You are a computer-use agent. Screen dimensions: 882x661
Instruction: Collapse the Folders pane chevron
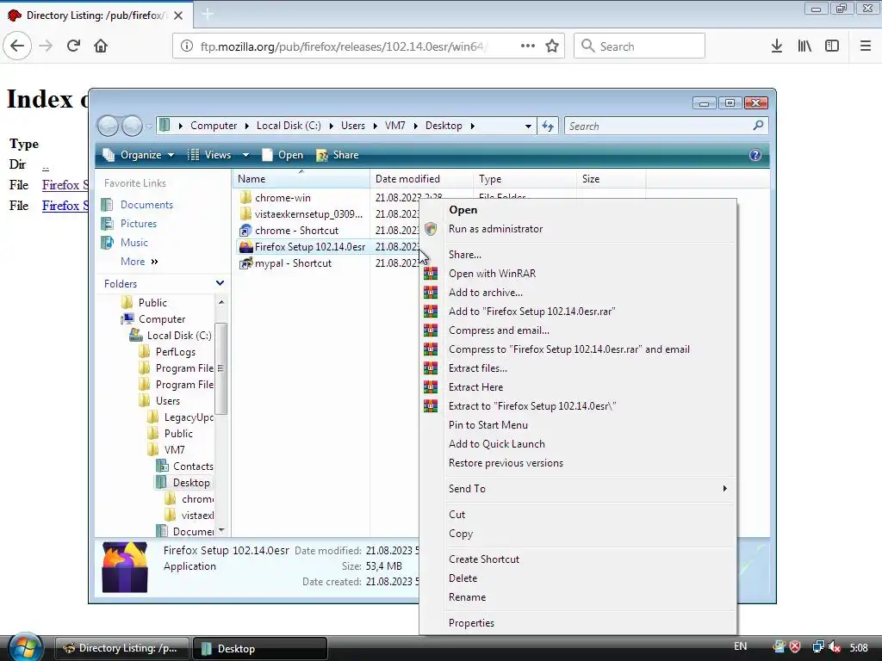(x=220, y=283)
